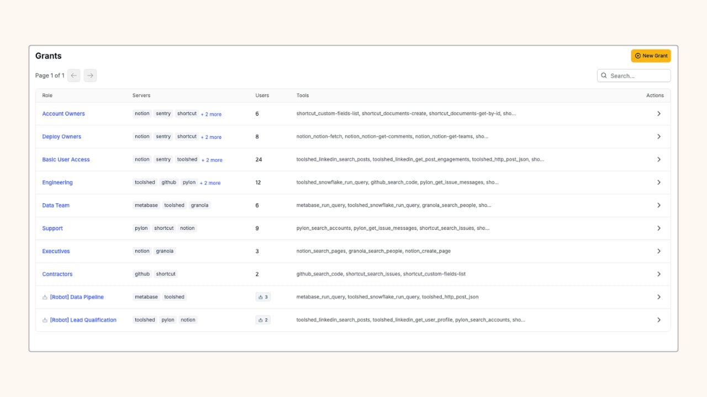Expand Support row chevron
This screenshot has width=707, height=397.
tap(658, 228)
